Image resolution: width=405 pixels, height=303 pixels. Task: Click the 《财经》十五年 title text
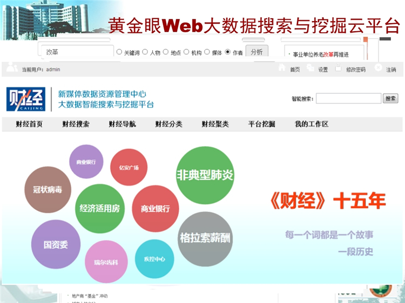point(328,201)
